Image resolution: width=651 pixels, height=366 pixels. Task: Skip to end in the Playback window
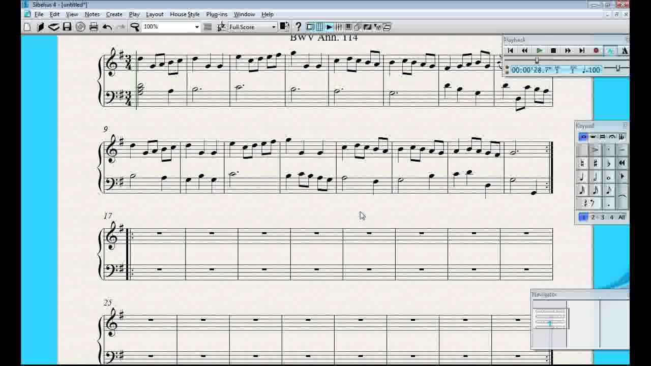point(582,50)
